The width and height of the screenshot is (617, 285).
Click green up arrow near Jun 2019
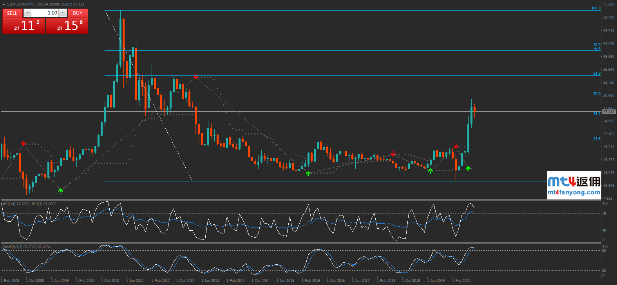click(431, 170)
